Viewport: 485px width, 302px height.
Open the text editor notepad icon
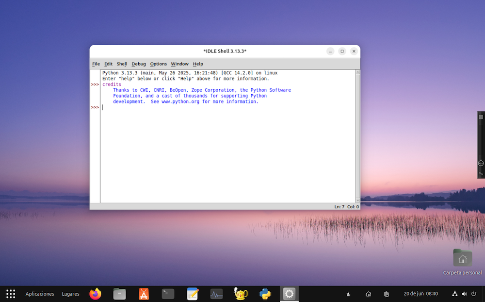coord(193,294)
